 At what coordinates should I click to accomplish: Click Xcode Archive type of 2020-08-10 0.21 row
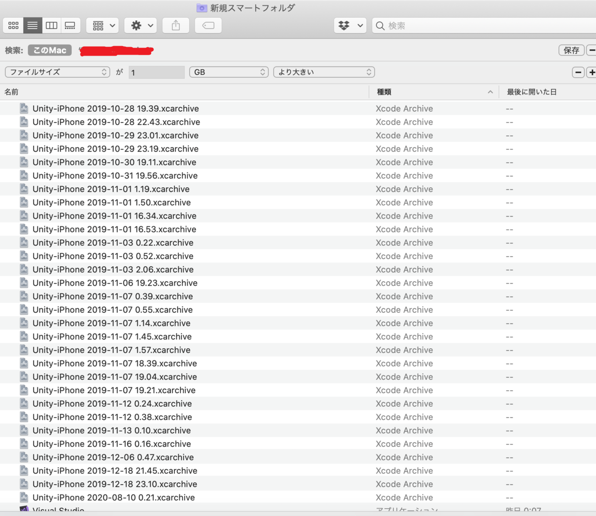(404, 497)
